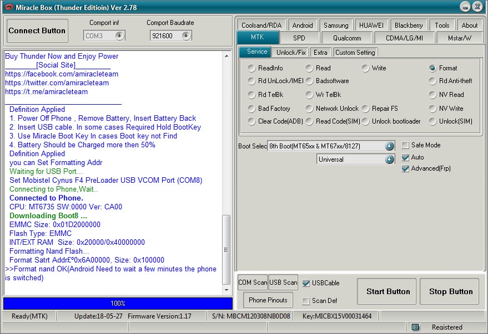Go to the About tab
This screenshot has height=334, width=488.
469,25
